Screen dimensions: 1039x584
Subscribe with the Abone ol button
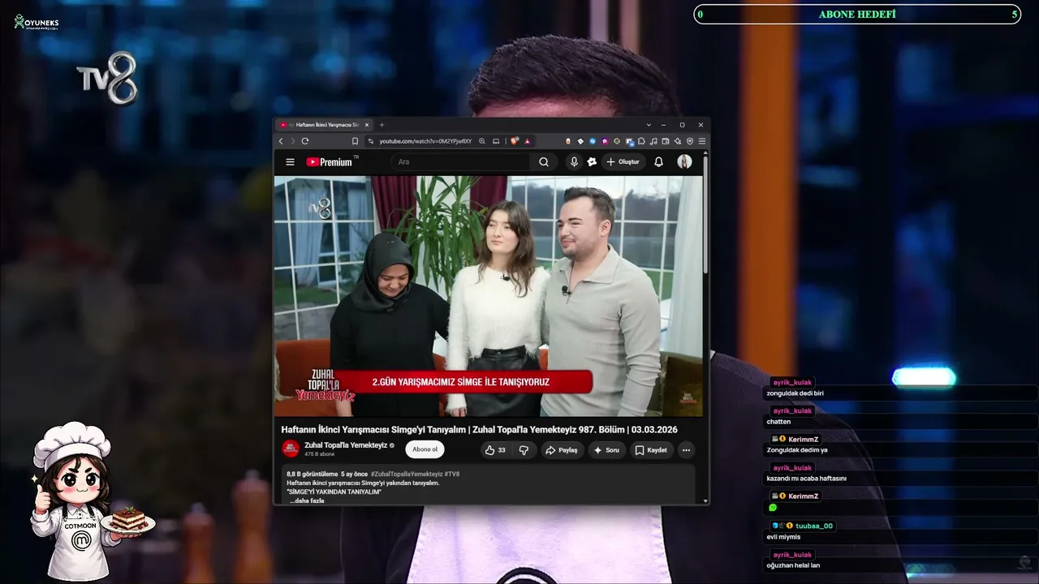(x=425, y=449)
